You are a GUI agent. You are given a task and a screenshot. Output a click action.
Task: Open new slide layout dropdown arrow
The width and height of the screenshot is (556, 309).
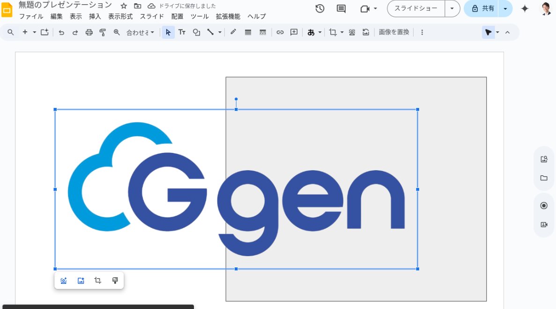click(x=34, y=32)
